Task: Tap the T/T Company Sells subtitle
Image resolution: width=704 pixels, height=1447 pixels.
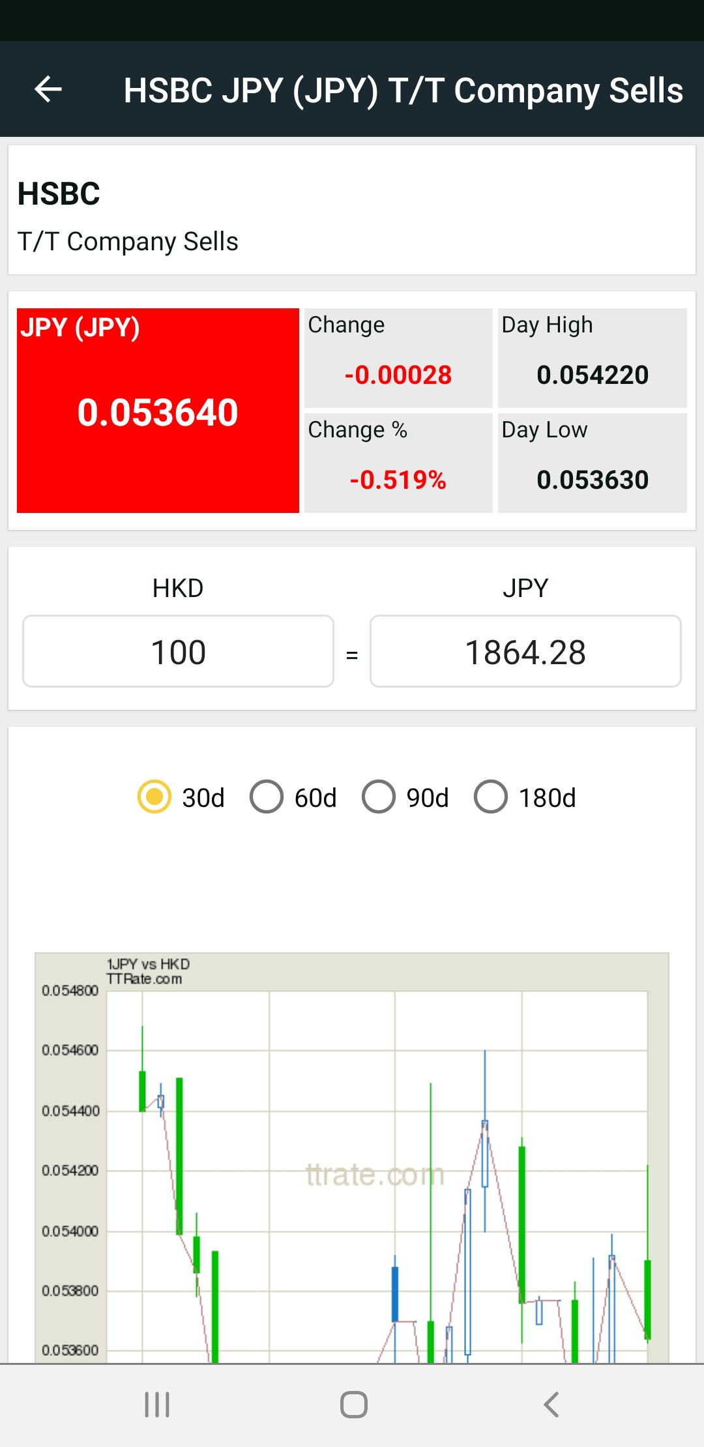Action: (128, 242)
